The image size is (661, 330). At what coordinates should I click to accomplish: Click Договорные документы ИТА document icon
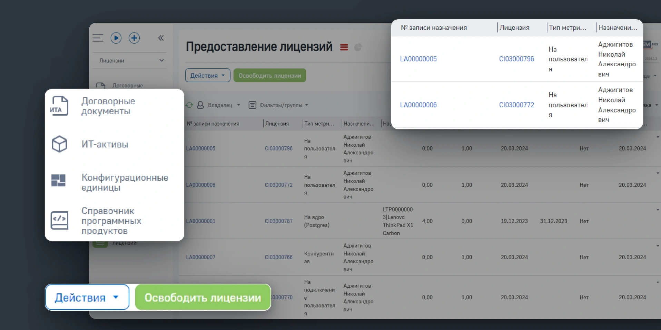coord(59,106)
